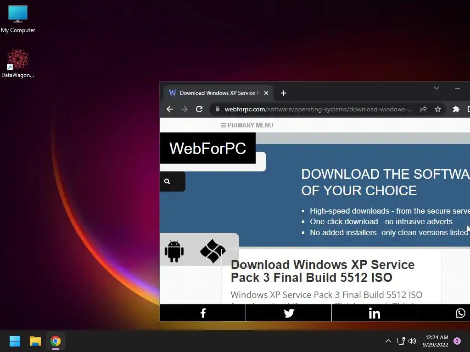Screen dimensions: 470x352
Task: Click the webforpc.com URL in the address bar
Action: click(x=319, y=109)
